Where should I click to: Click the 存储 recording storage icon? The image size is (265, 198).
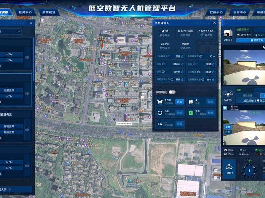tap(232, 107)
